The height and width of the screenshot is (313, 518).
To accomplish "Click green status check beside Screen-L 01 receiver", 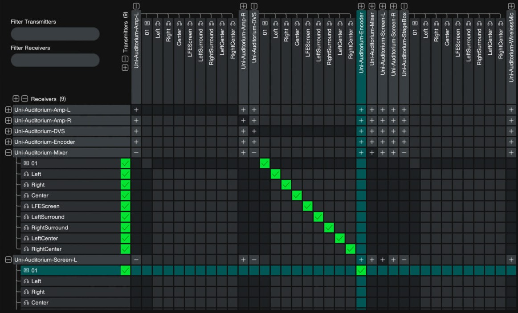I will coord(125,270).
